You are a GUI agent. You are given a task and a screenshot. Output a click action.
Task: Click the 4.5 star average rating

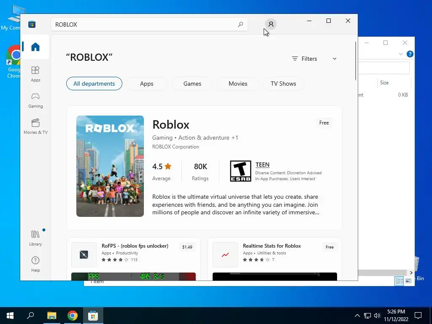(x=162, y=166)
